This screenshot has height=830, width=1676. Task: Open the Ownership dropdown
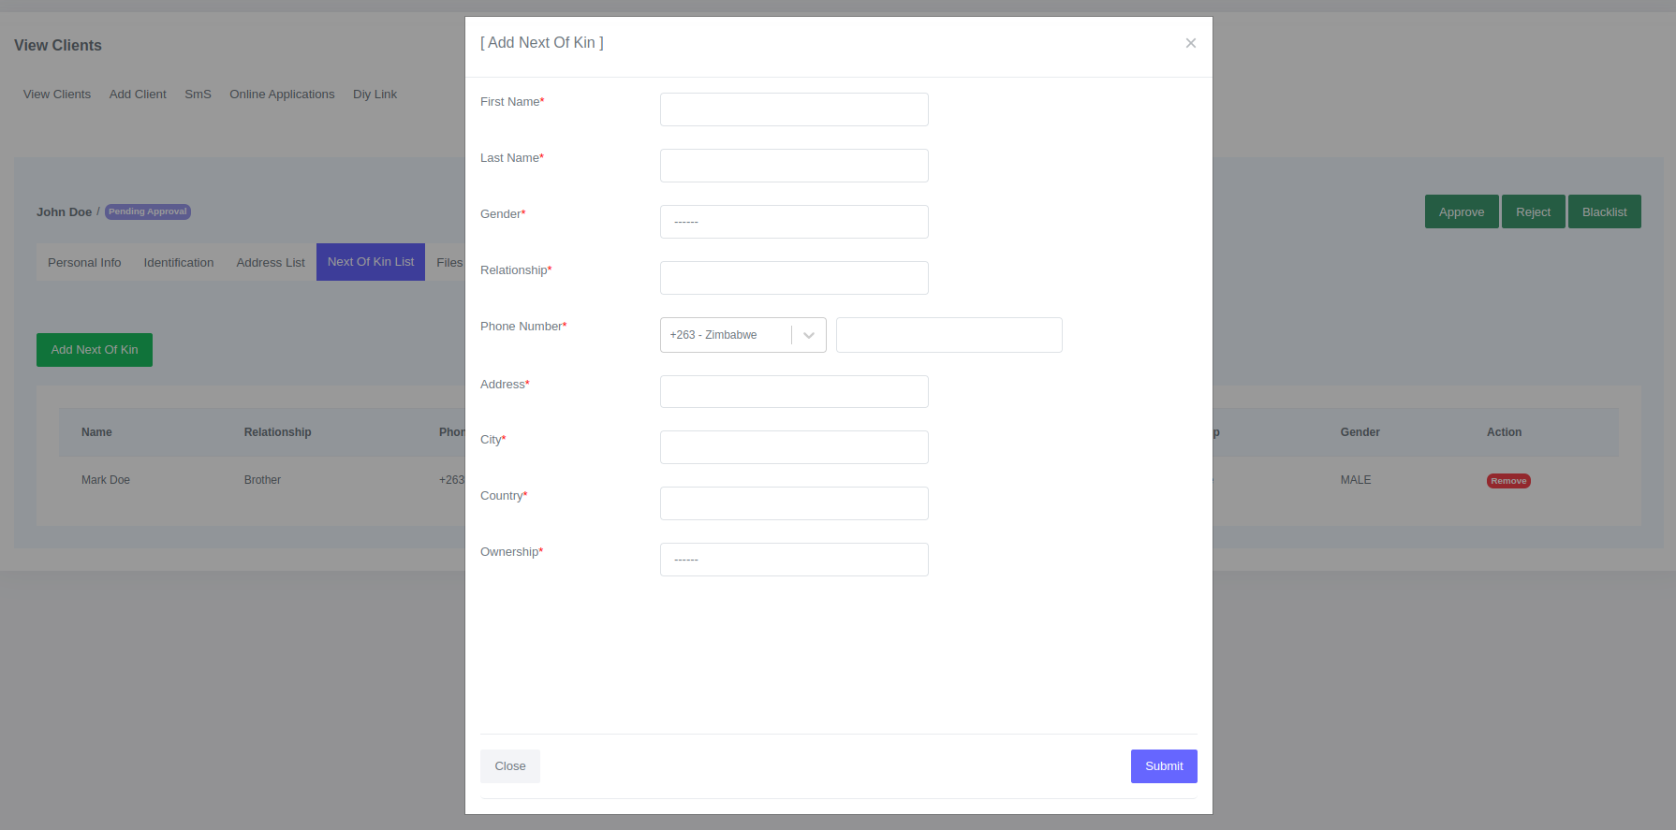tap(793, 559)
